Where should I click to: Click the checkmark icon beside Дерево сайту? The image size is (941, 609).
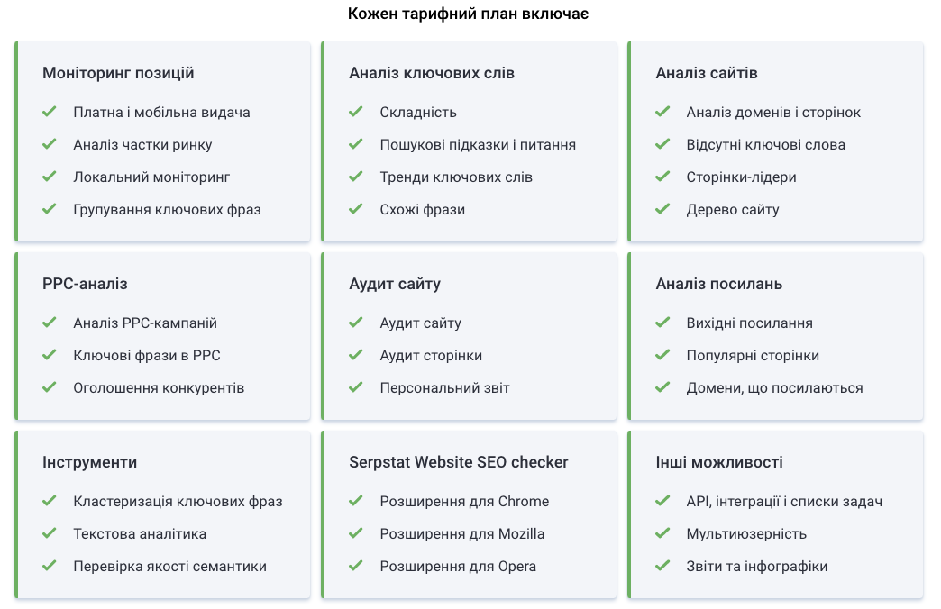(x=662, y=209)
